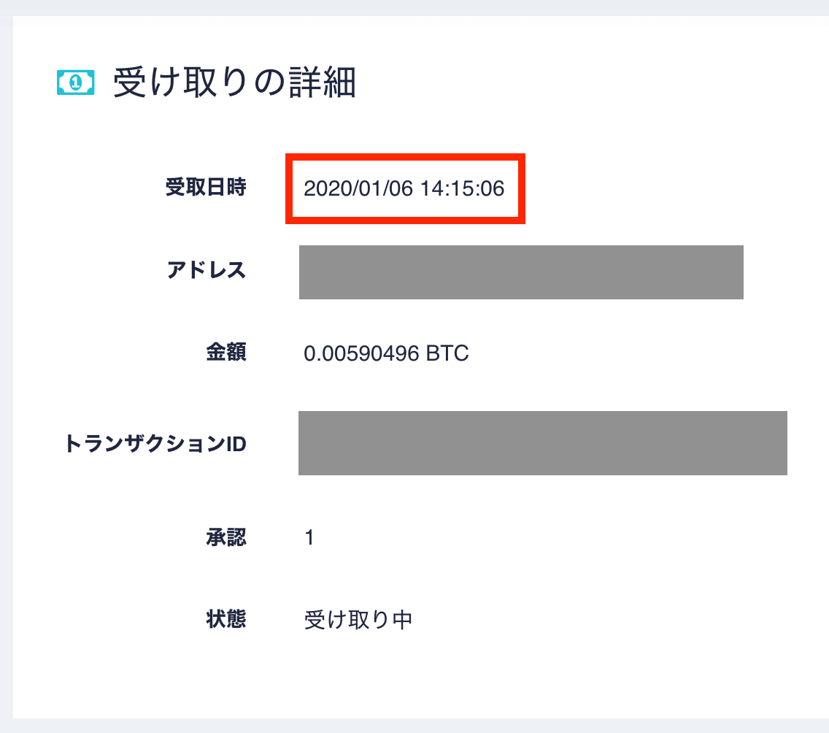Click the BTC currency unit text
This screenshot has width=829, height=733.
point(447,353)
